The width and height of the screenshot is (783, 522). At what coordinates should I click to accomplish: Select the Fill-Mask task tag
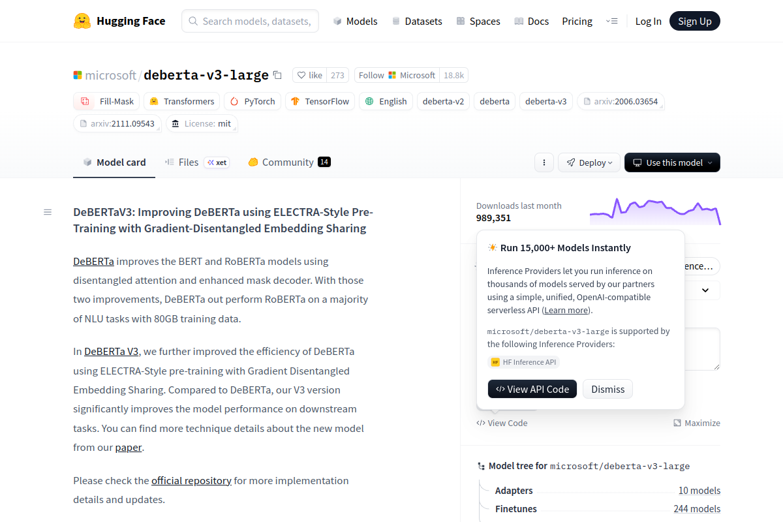click(x=106, y=101)
